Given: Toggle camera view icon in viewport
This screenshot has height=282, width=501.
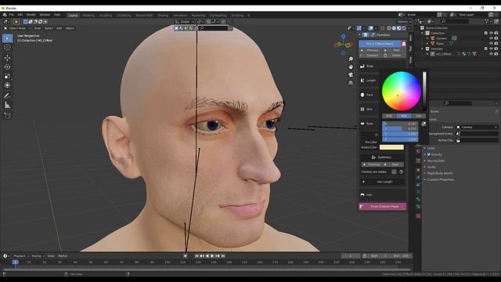Looking at the screenshot, I should pyautogui.click(x=351, y=75).
